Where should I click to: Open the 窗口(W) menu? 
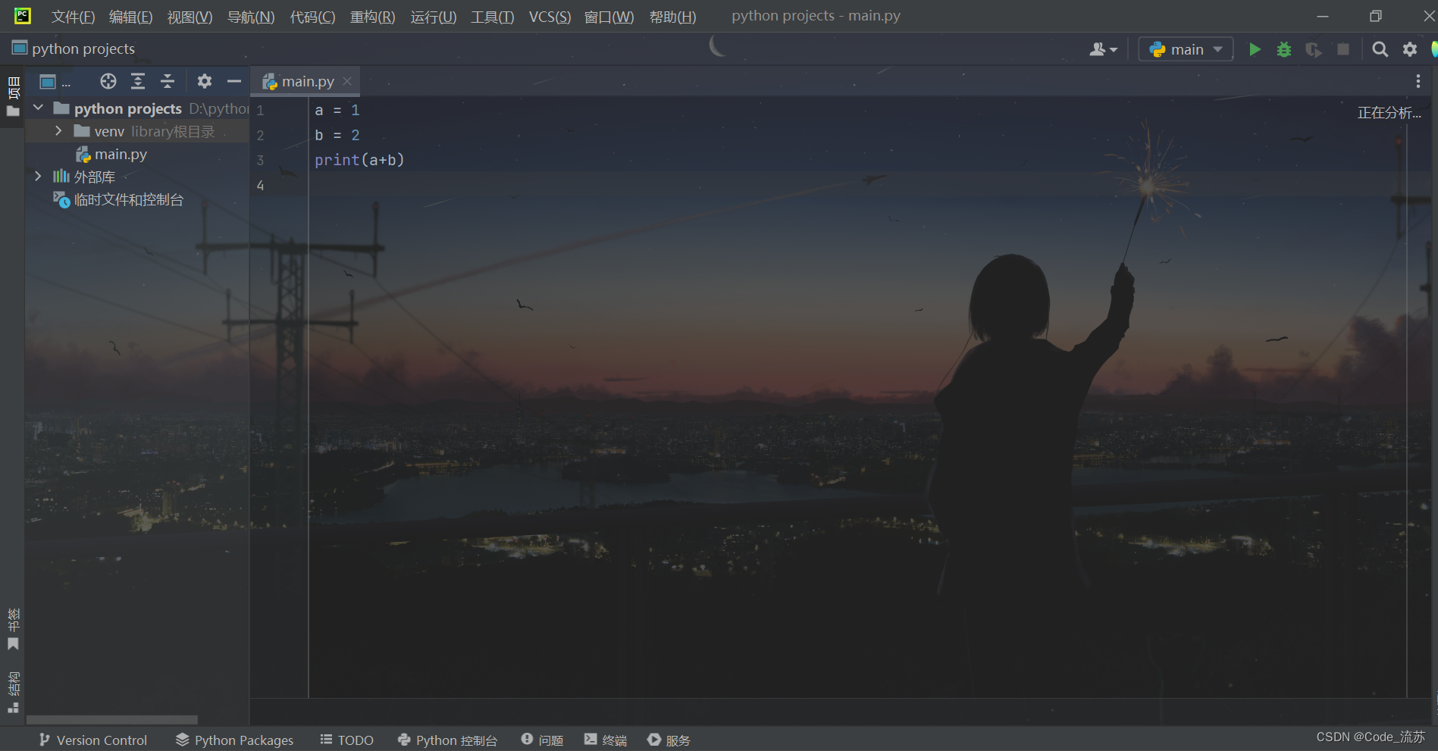click(x=609, y=17)
